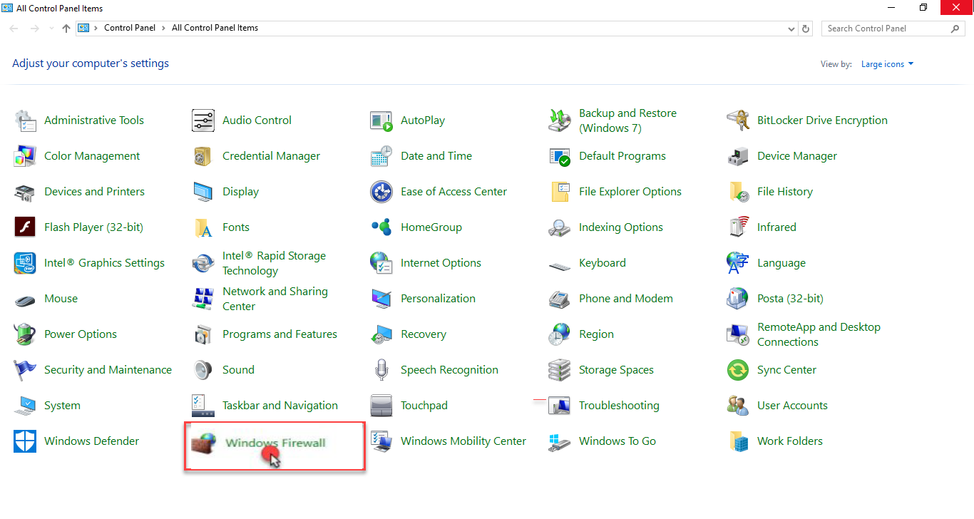This screenshot has width=974, height=519.
Task: Open Backup and Restore (Windows 7)
Action: tap(627, 120)
